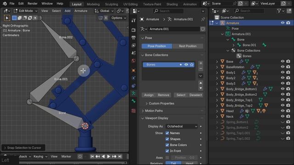Viewport: 294px width, 165px height.
Task: Click the Pose Position button
Action: tap(157, 46)
